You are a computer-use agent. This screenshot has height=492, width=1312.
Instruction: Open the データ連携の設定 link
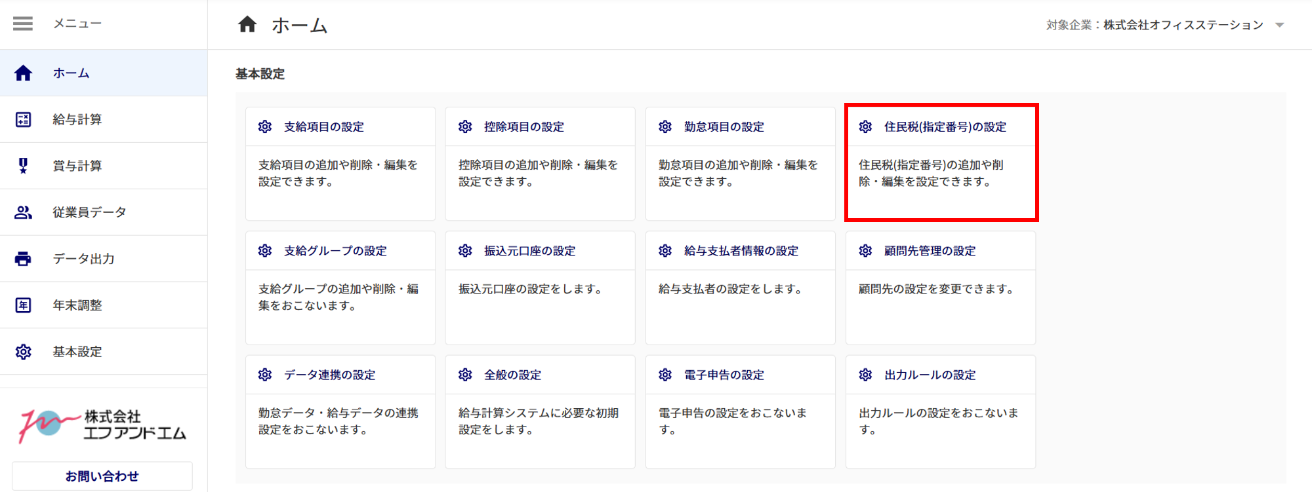pos(329,375)
